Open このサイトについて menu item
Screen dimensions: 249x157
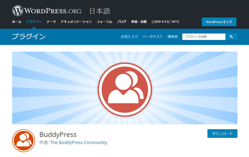tap(165, 22)
